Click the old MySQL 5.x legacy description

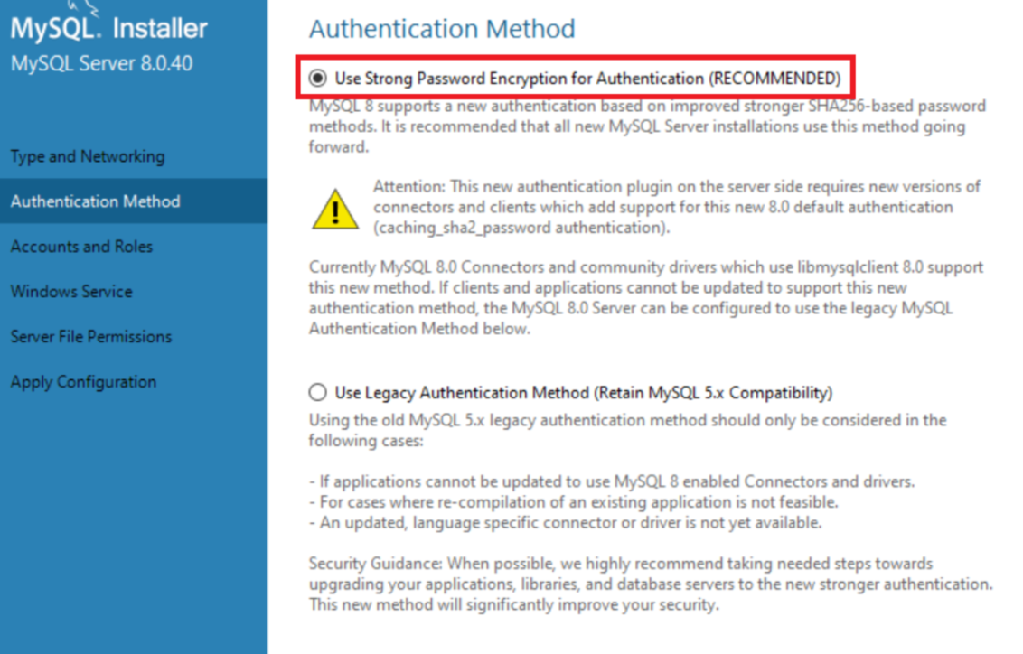tap(628, 430)
